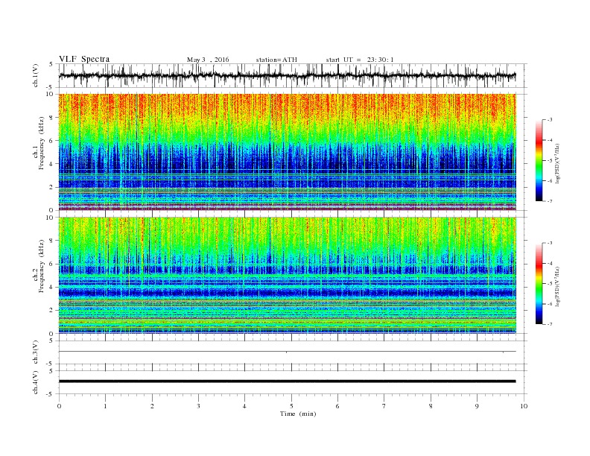Viewport: 590px width, 456px height.
Task: Click the ch.1 PSD color scale bar
Action: click(x=539, y=160)
